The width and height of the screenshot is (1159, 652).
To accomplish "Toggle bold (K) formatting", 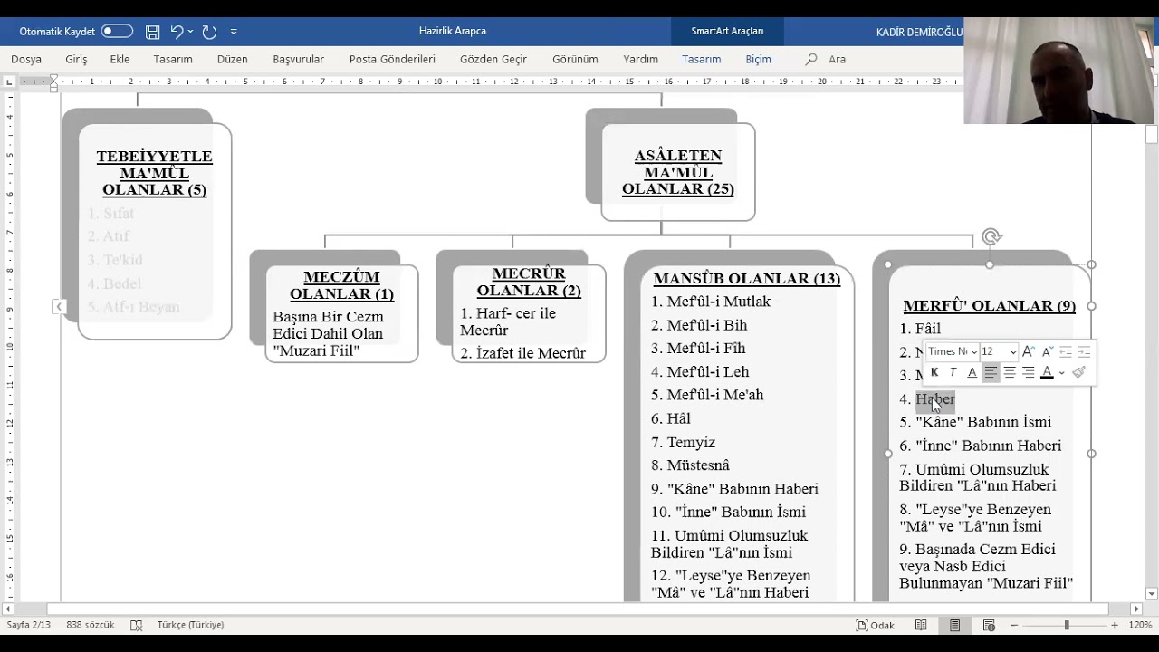I will click(934, 372).
